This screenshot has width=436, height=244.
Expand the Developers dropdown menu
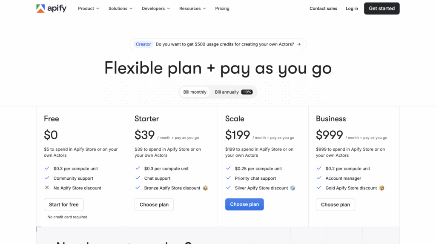coord(156,9)
